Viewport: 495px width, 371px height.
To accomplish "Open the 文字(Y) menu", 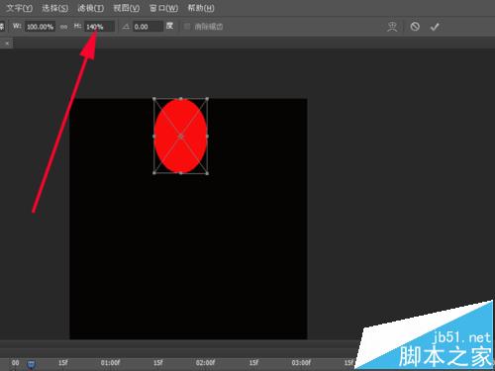I will pos(19,8).
